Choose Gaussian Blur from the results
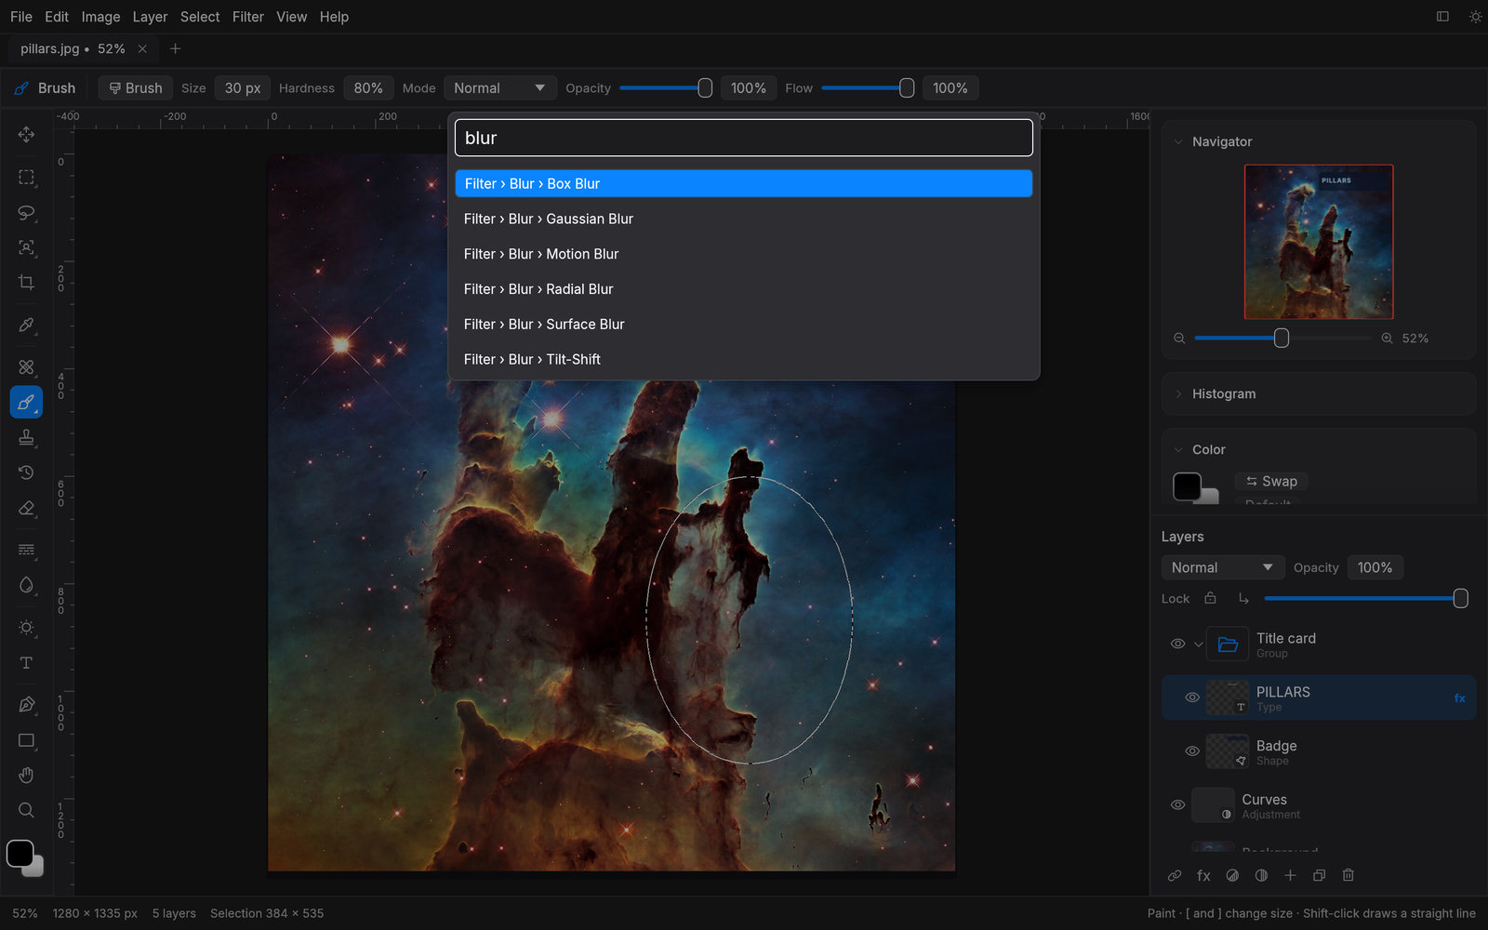The height and width of the screenshot is (930, 1488). 744,219
